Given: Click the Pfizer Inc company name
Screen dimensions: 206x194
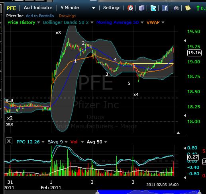Looking at the screenshot, I should (15, 16).
